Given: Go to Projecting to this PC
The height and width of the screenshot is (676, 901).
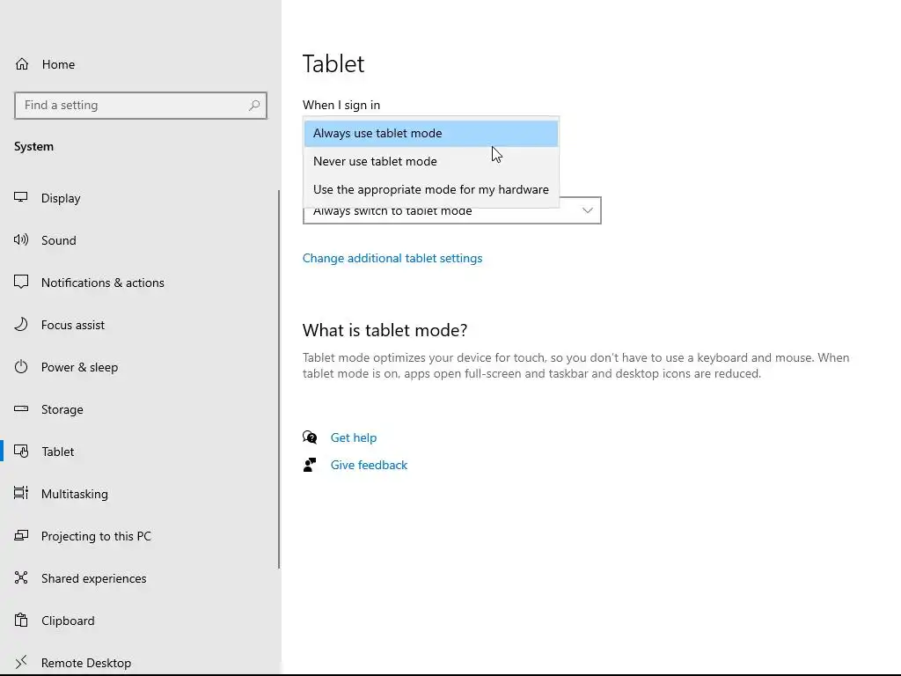Looking at the screenshot, I should (96, 536).
